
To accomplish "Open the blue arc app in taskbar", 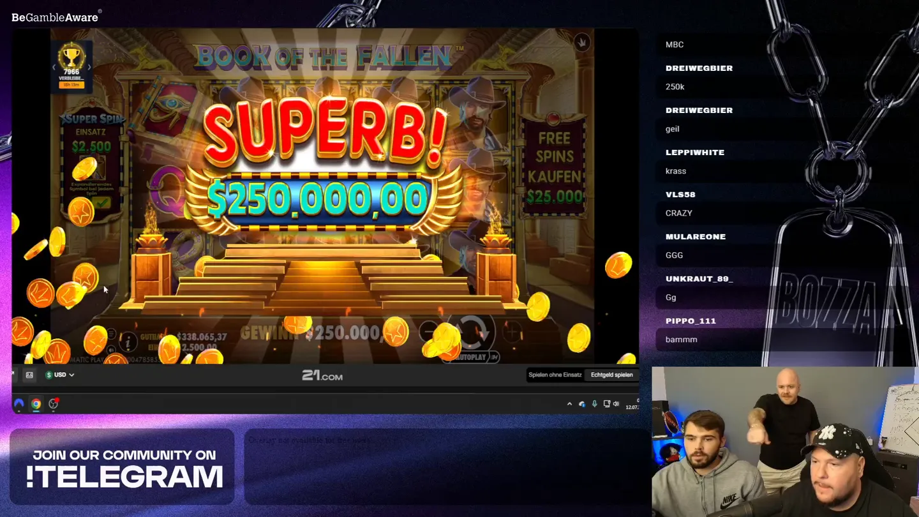I will pos(19,403).
